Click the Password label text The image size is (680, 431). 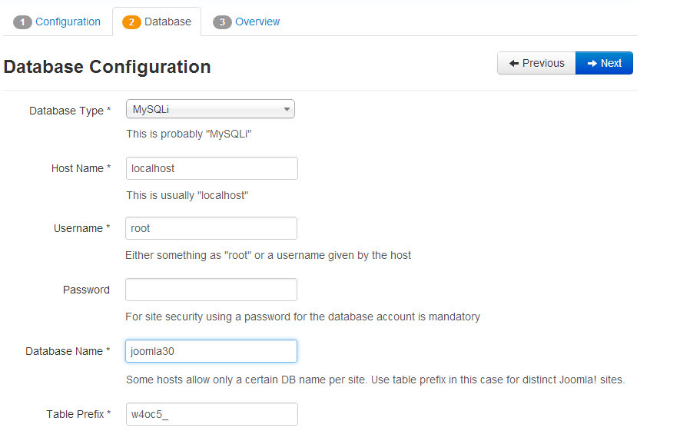click(86, 290)
